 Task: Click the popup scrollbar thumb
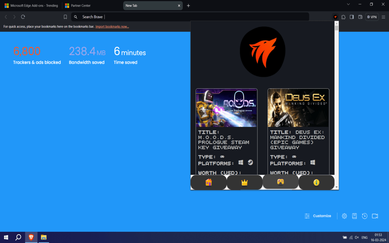(x=336, y=28)
